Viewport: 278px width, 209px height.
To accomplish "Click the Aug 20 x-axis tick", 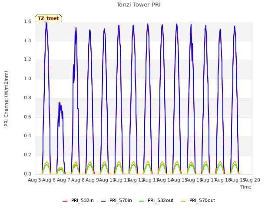I will tap(252, 180).
